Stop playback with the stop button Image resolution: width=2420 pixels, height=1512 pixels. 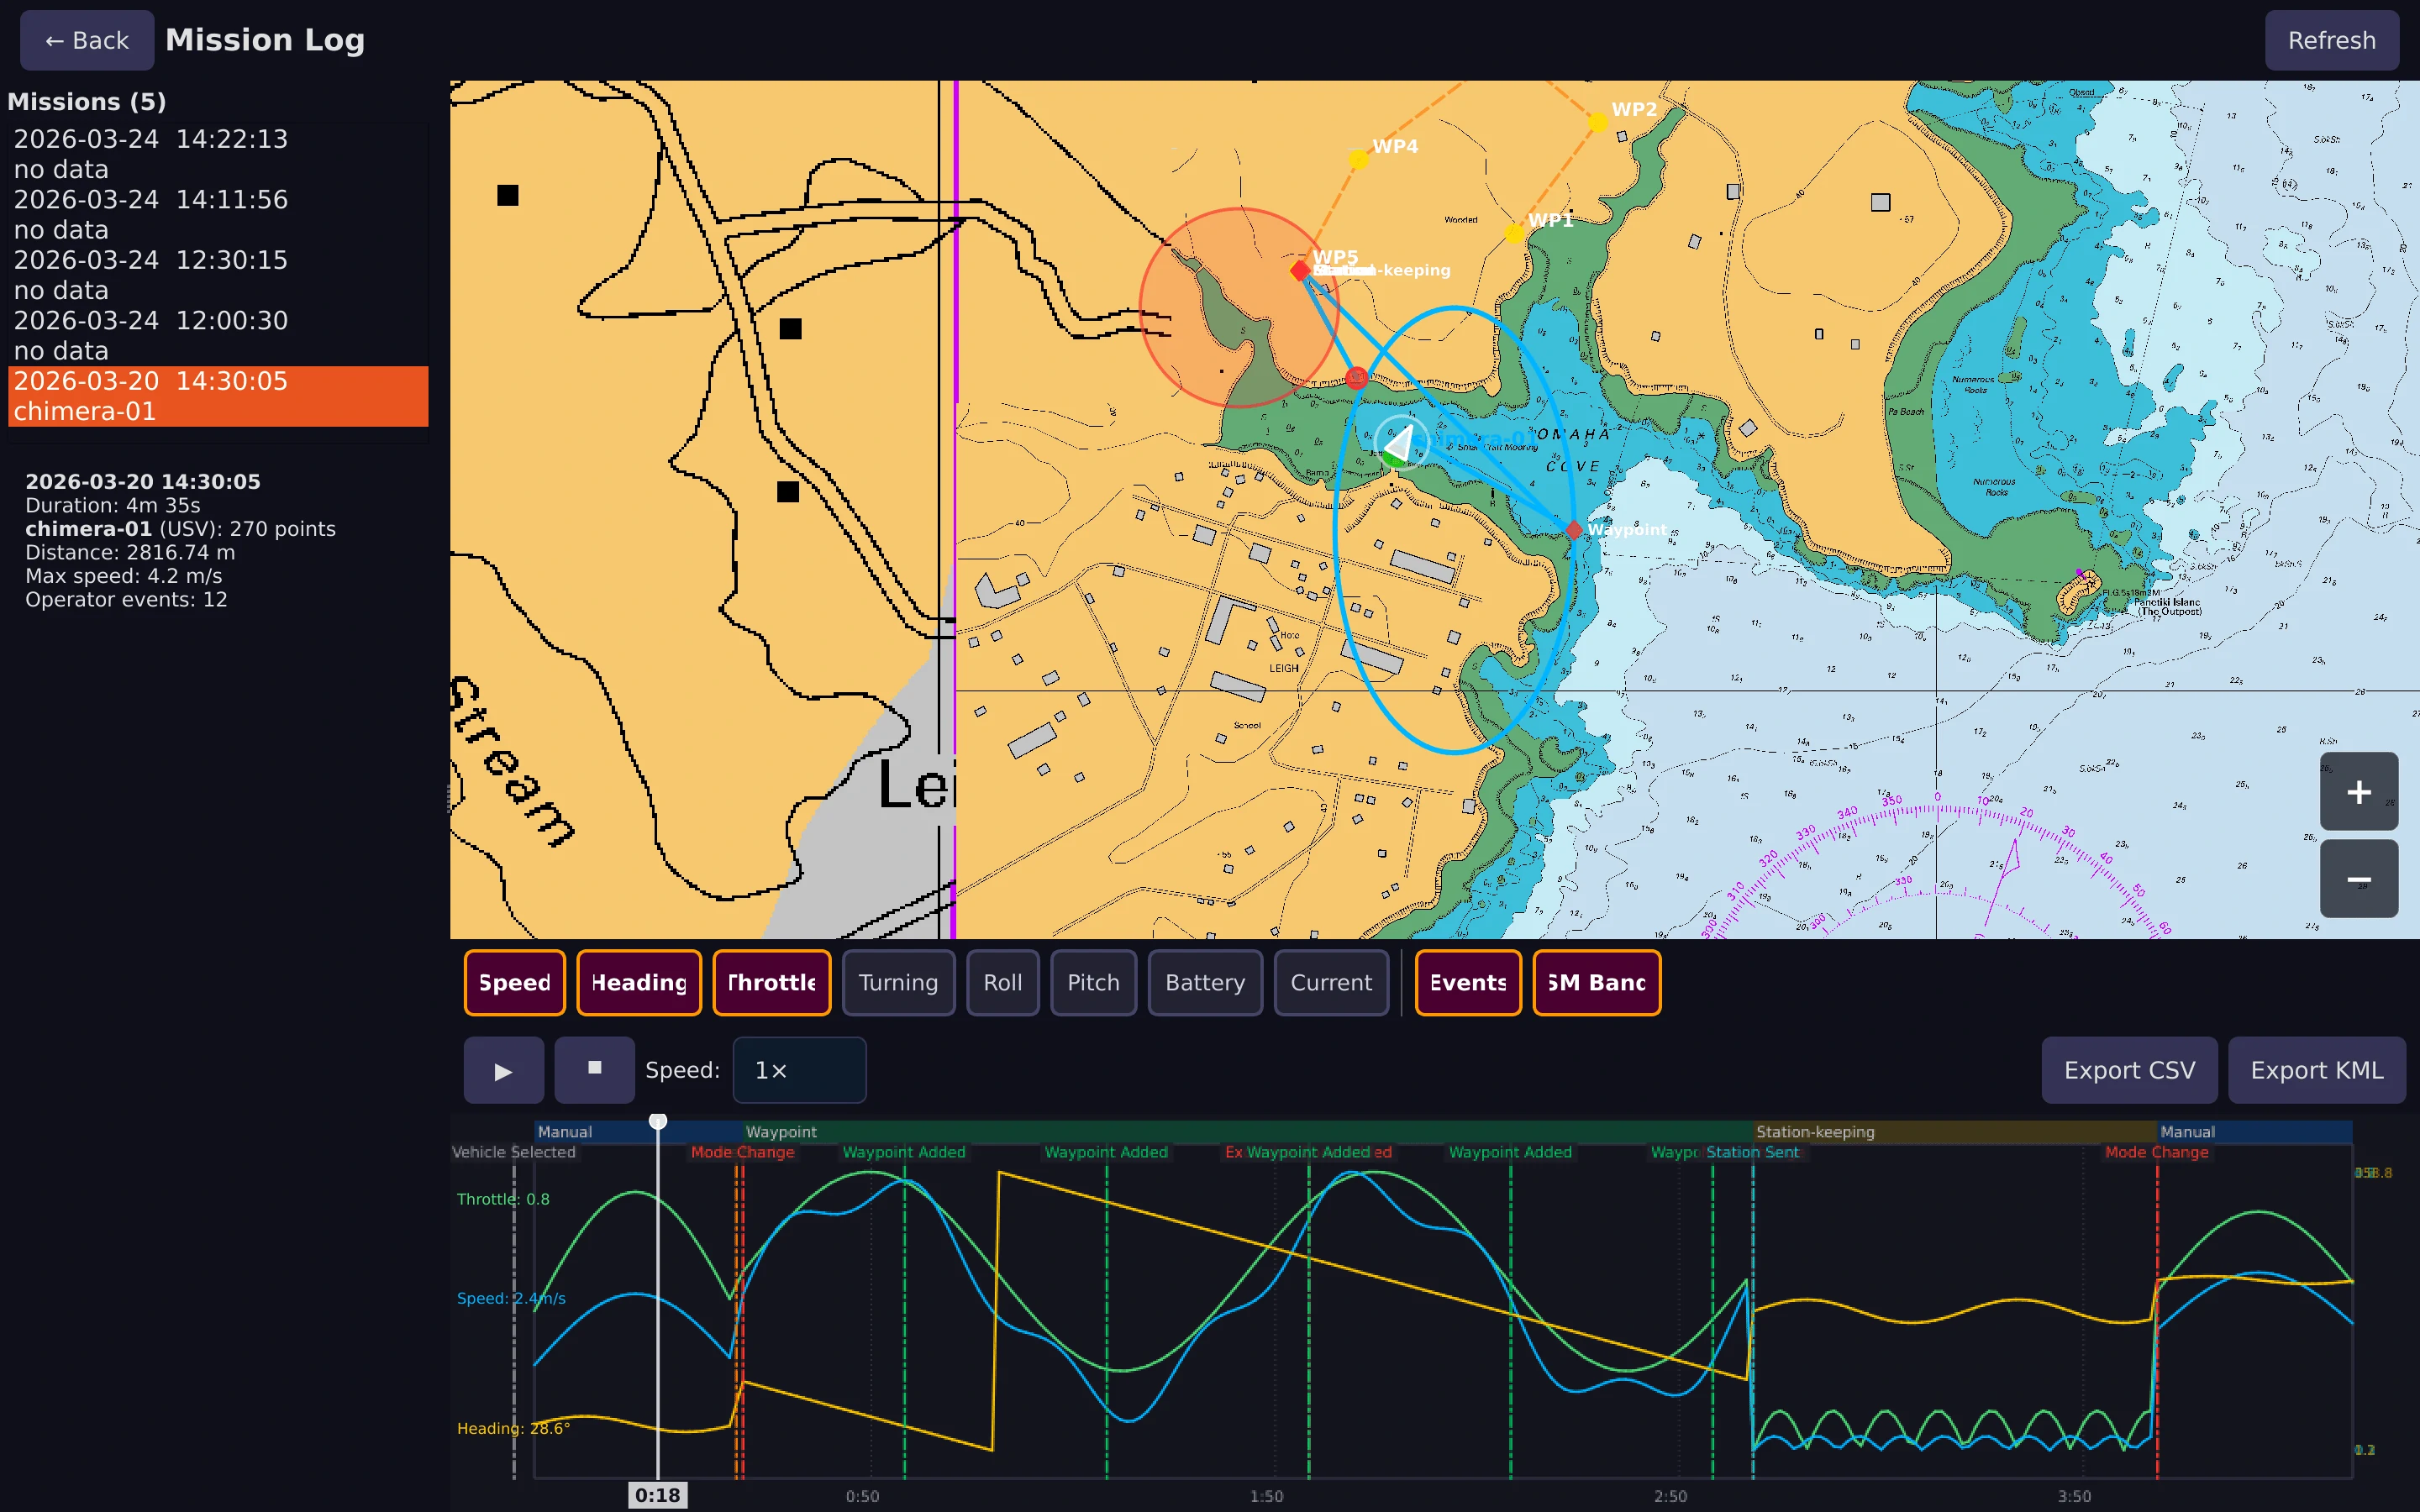pos(594,1070)
